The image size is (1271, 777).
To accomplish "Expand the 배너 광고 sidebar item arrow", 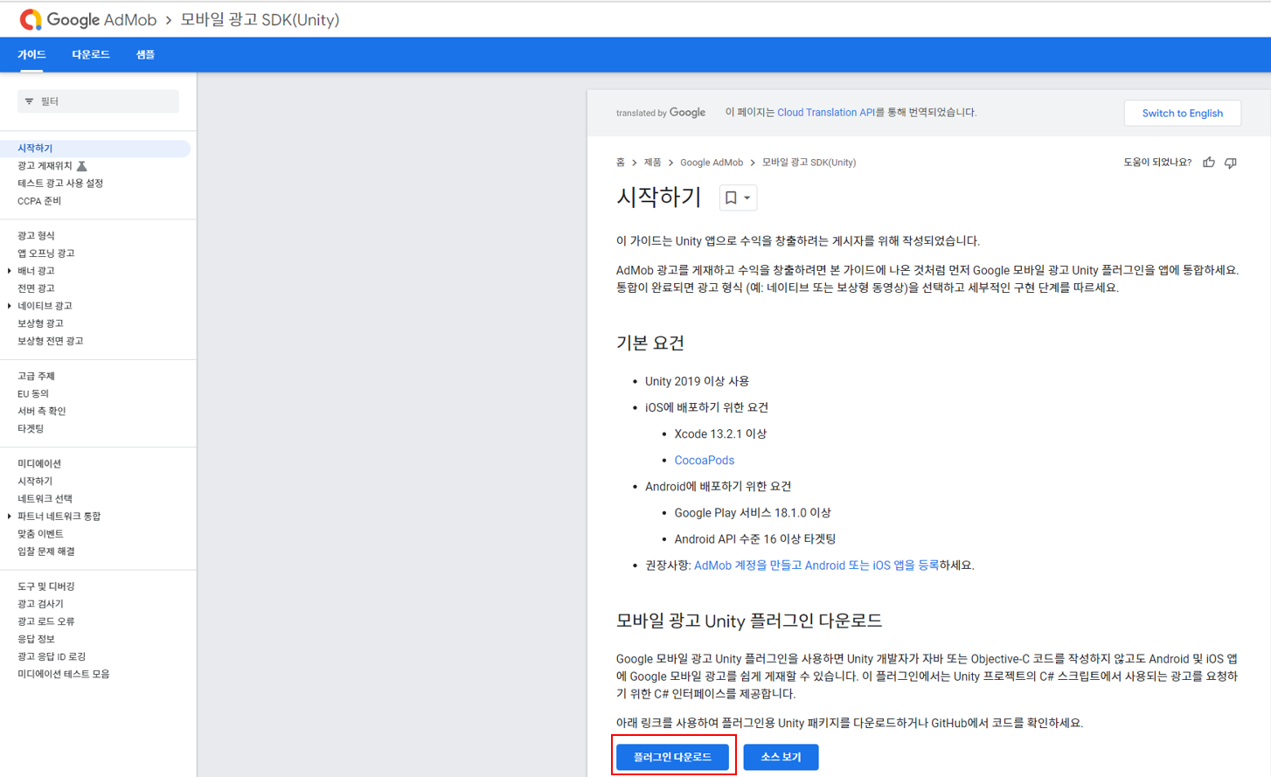I will tap(10, 271).
